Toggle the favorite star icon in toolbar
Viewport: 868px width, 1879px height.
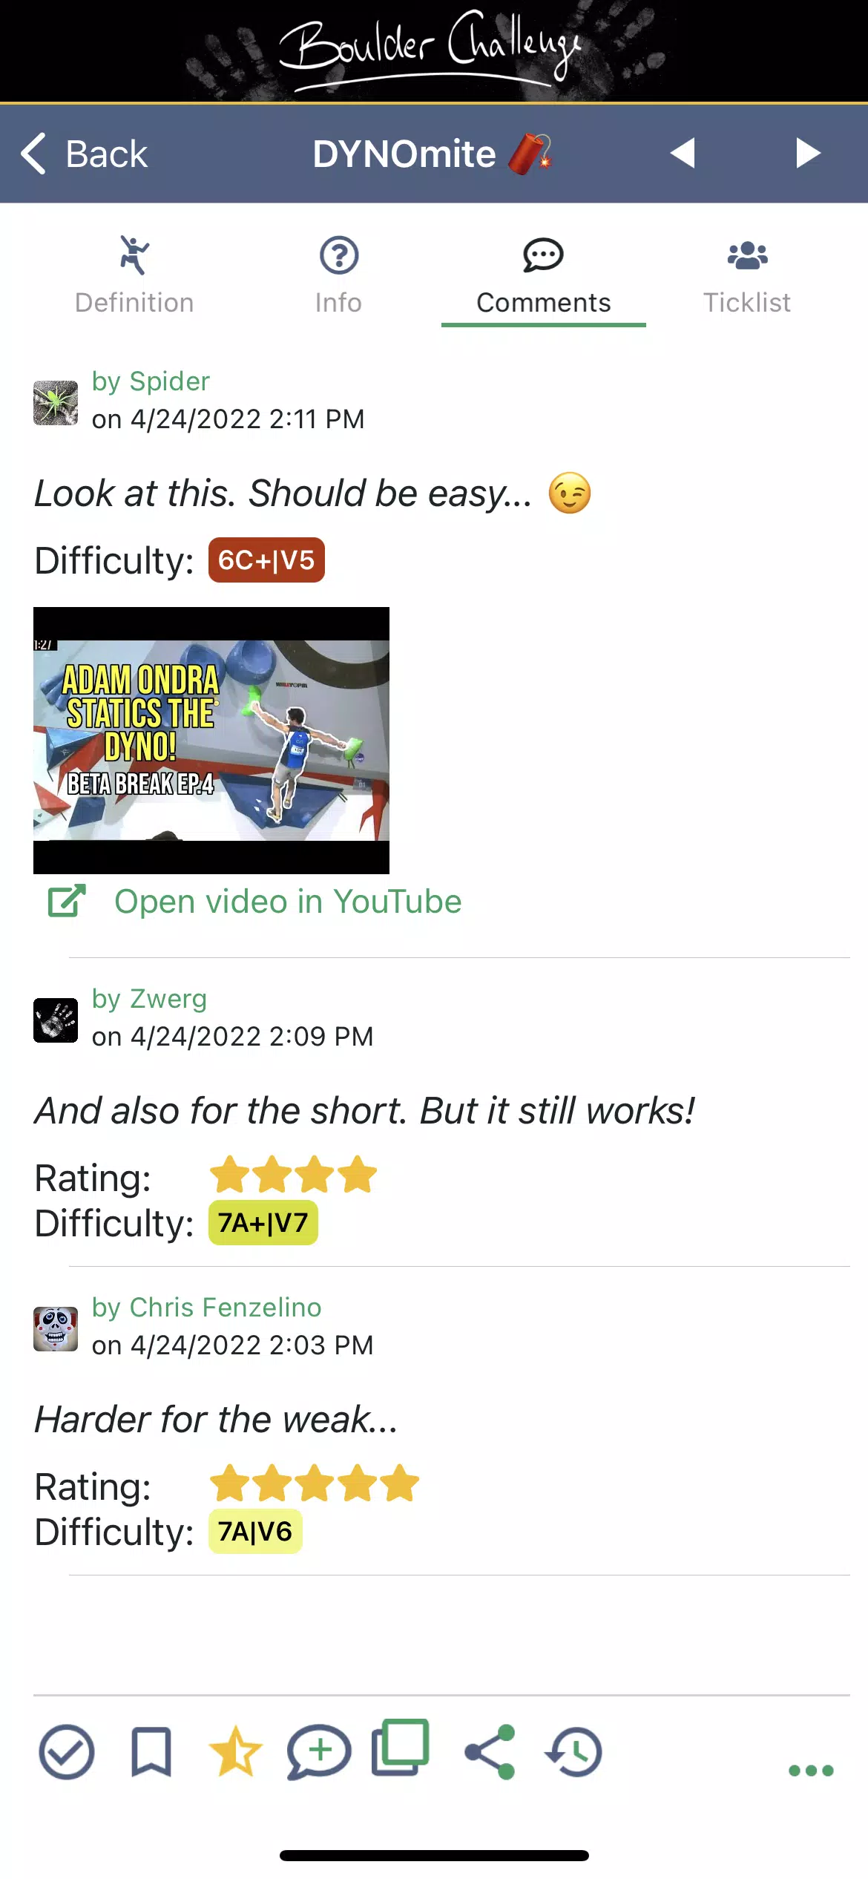coord(235,1751)
